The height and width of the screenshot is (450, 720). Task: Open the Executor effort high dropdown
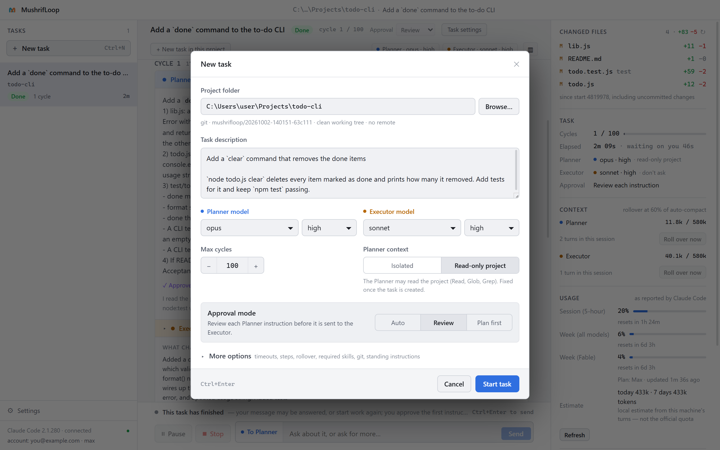pyautogui.click(x=492, y=228)
